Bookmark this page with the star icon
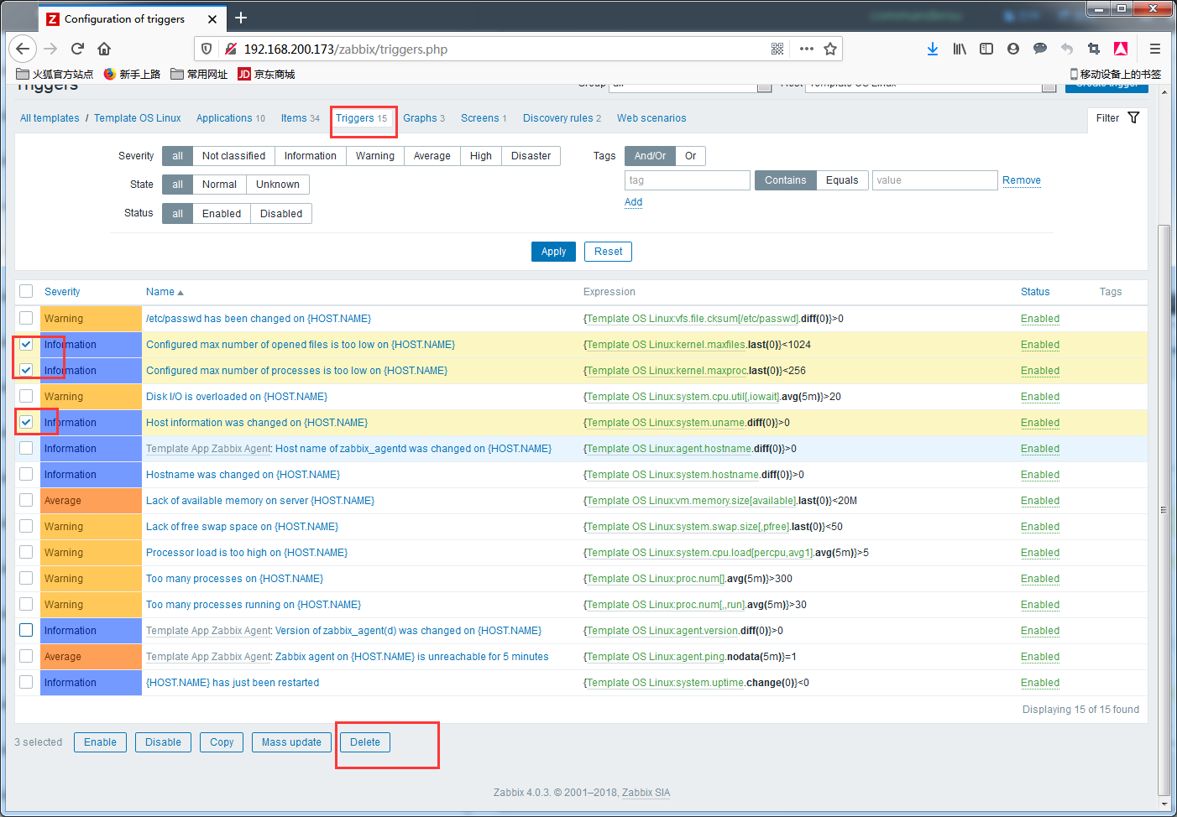This screenshot has height=817, width=1177. tap(830, 49)
